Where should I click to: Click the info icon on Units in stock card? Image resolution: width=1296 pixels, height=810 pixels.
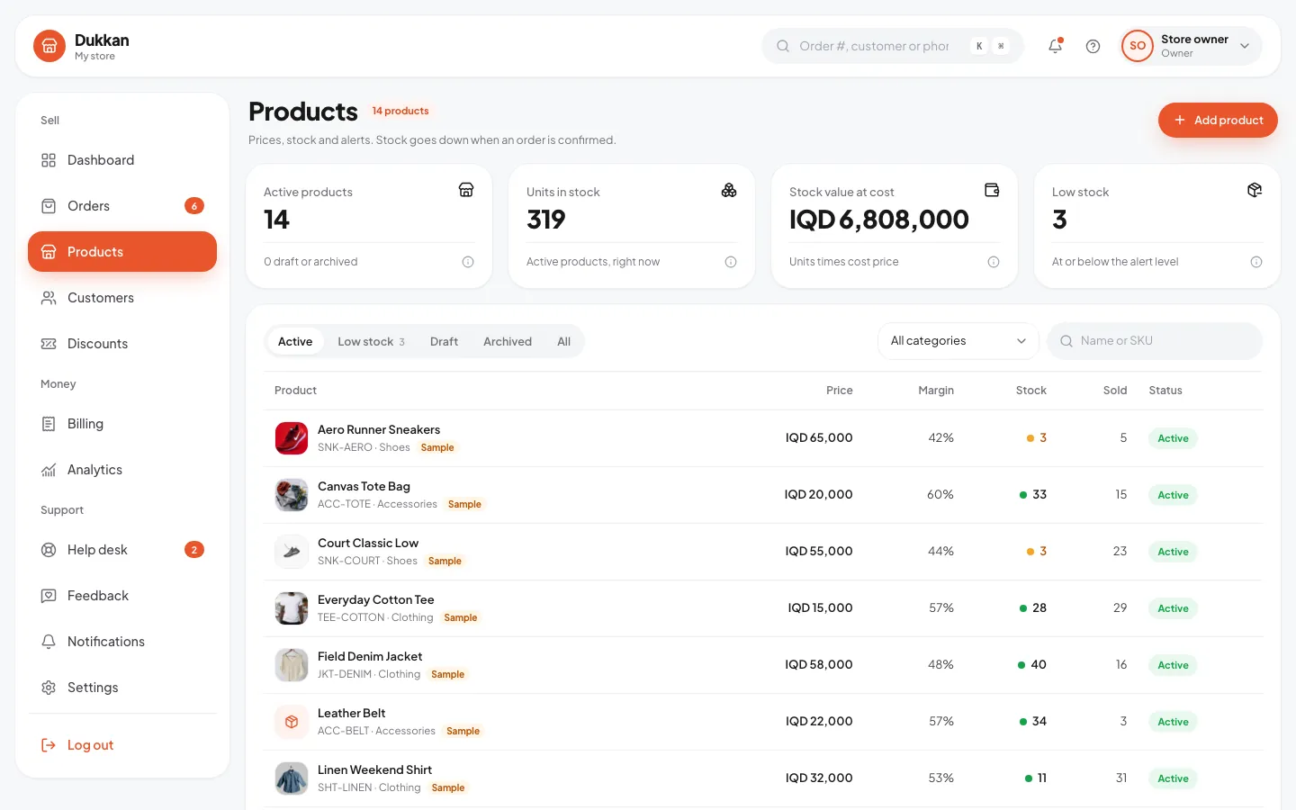731,262
